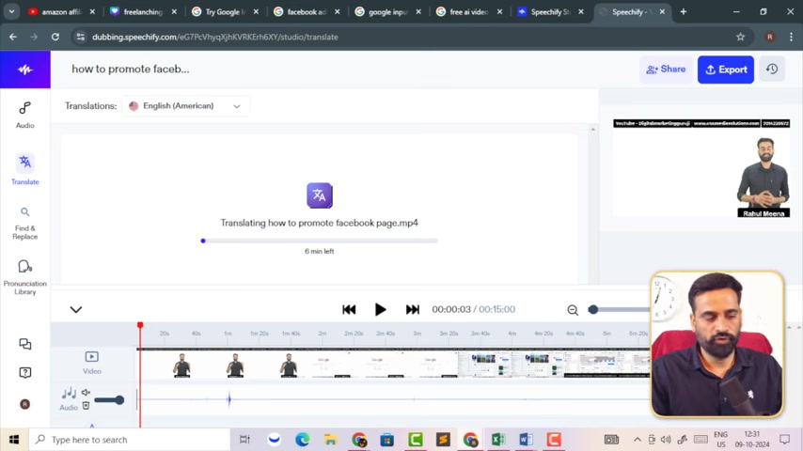Bookmark this page with star icon
This screenshot has height=451, width=803.
click(741, 37)
